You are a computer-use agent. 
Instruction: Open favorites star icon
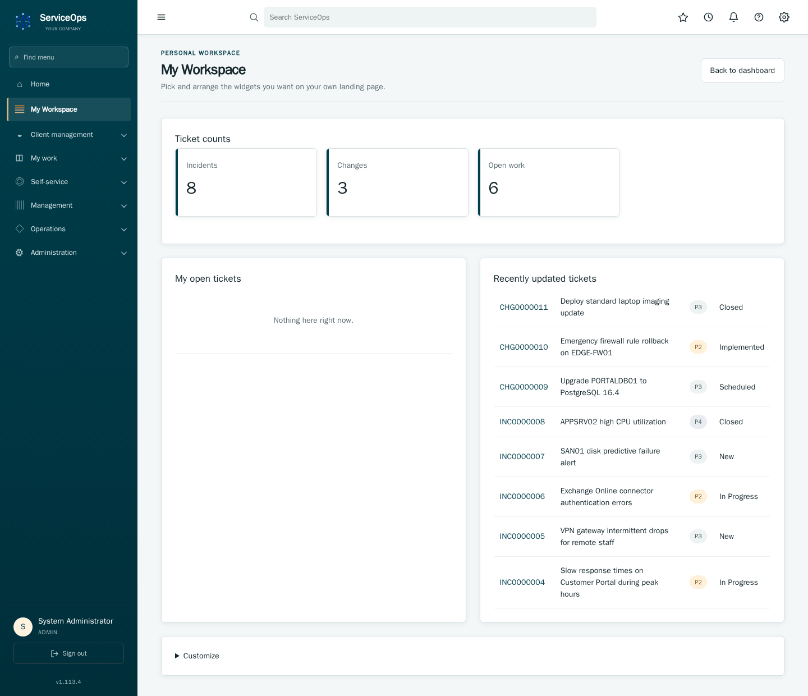[x=683, y=17]
